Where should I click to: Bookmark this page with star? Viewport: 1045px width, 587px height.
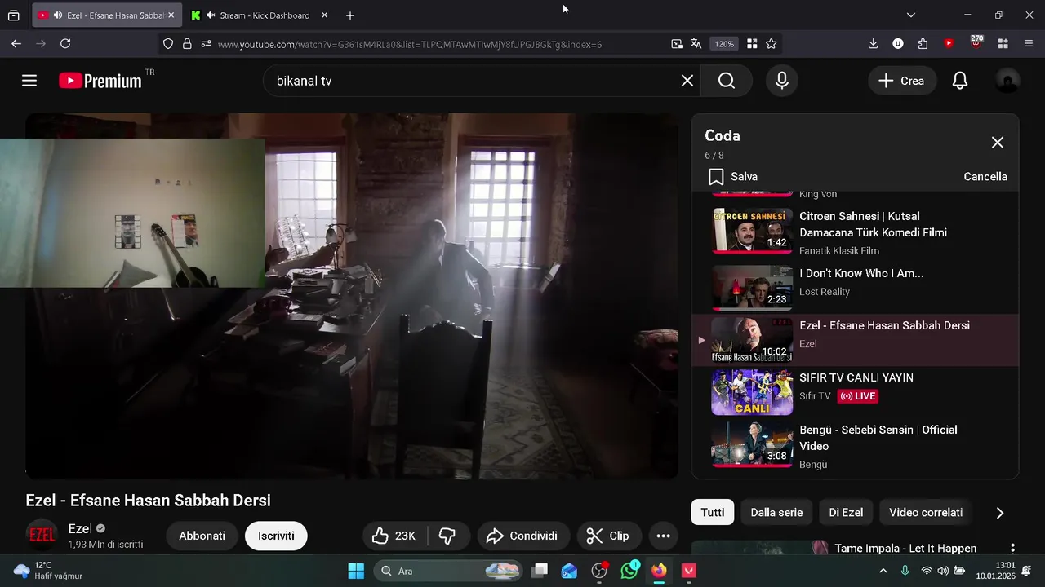(x=772, y=44)
